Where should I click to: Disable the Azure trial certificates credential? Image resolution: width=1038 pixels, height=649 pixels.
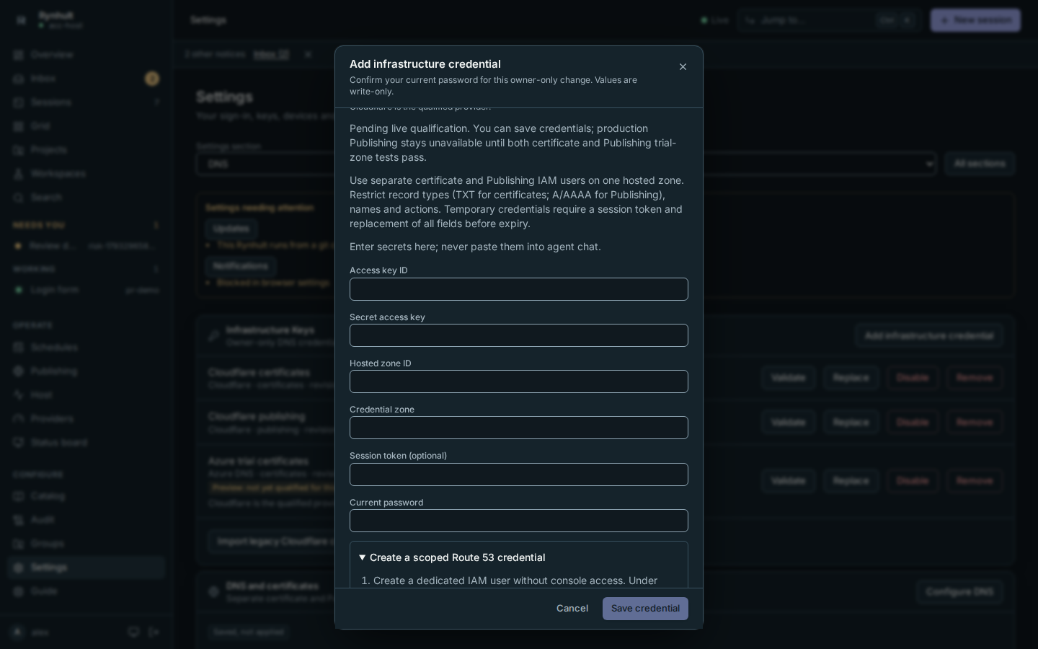point(913,481)
